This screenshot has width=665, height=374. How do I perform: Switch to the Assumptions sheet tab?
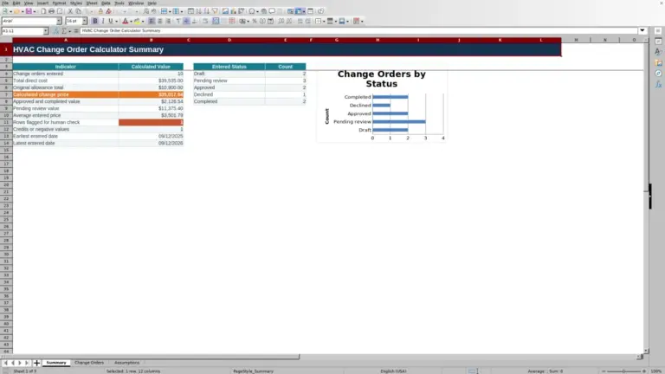tap(126, 363)
